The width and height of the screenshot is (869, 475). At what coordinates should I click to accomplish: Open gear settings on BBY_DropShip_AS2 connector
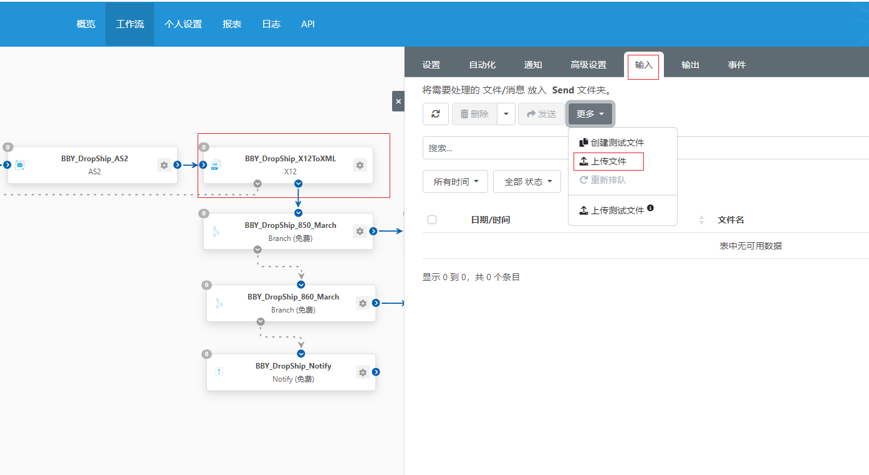point(164,165)
